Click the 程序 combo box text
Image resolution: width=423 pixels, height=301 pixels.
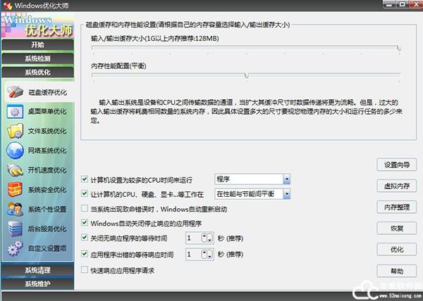223,179
